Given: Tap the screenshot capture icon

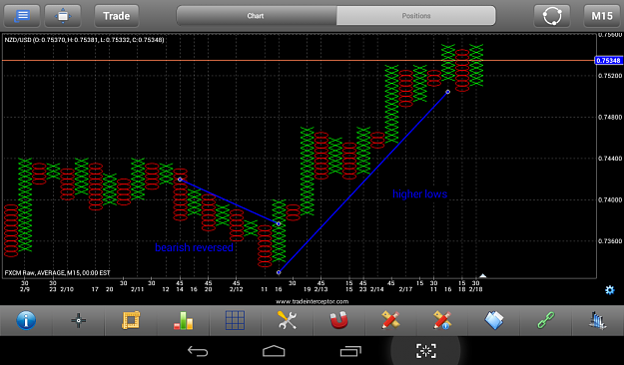Looking at the screenshot, I should click(x=425, y=351).
